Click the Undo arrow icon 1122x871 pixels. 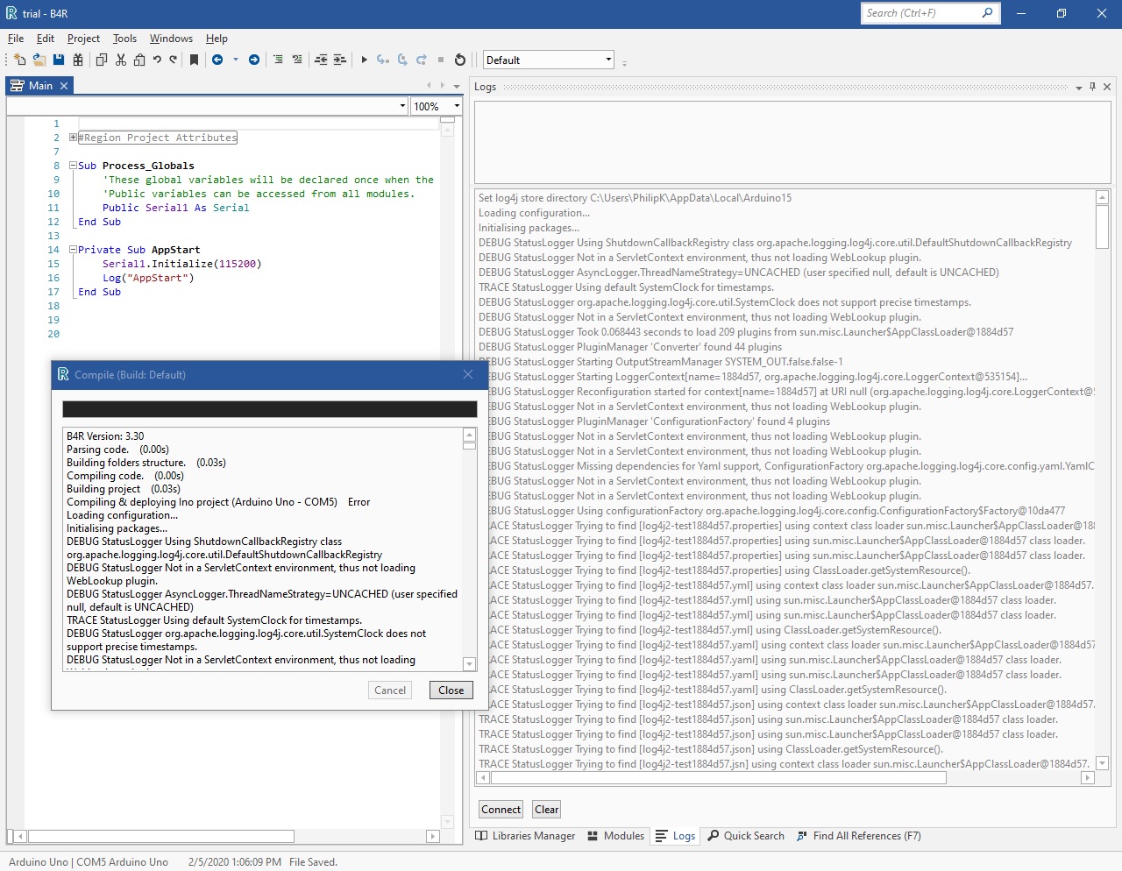pyautogui.click(x=157, y=60)
